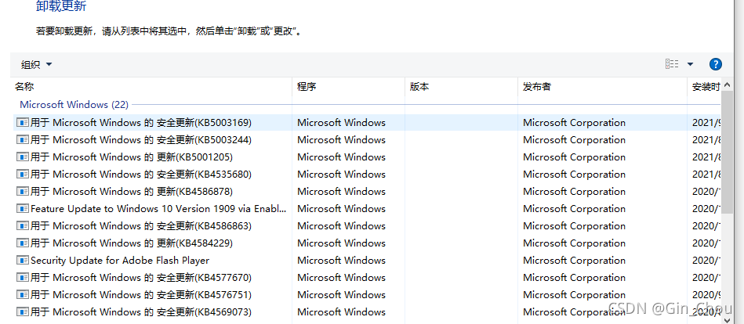
Task: Click the icon beside KB4577670 update
Action: tap(22, 278)
